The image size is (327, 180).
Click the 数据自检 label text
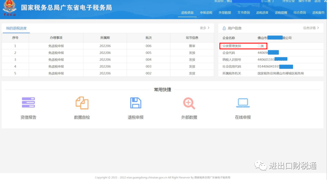pyautogui.click(x=82, y=117)
